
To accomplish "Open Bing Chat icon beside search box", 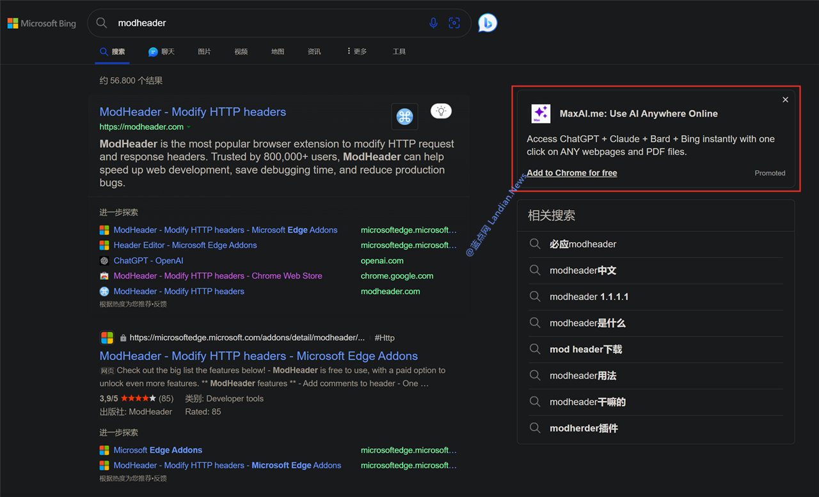I will click(488, 23).
